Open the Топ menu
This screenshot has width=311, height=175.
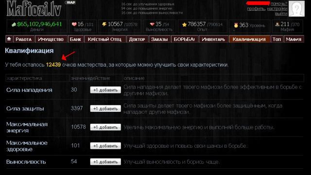(x=276, y=39)
